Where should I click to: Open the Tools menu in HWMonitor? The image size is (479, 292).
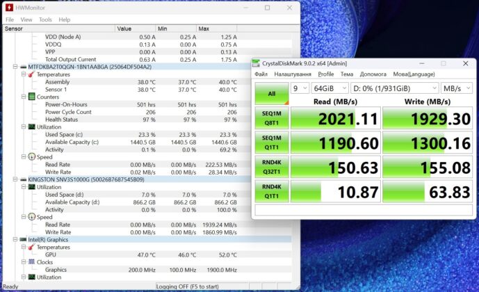45,19
